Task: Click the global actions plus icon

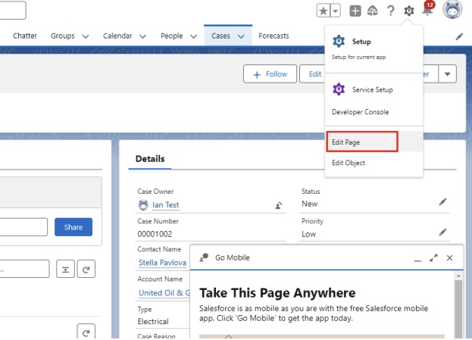Action: pyautogui.click(x=355, y=11)
